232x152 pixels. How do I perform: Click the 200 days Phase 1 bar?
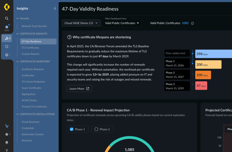coord(208,64)
